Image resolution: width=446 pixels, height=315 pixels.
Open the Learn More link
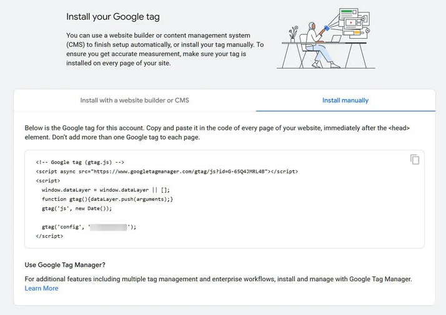[x=41, y=288]
